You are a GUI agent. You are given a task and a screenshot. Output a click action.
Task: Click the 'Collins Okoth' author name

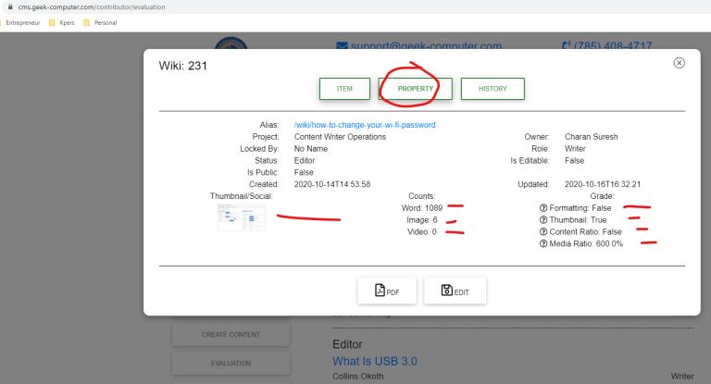(357, 377)
